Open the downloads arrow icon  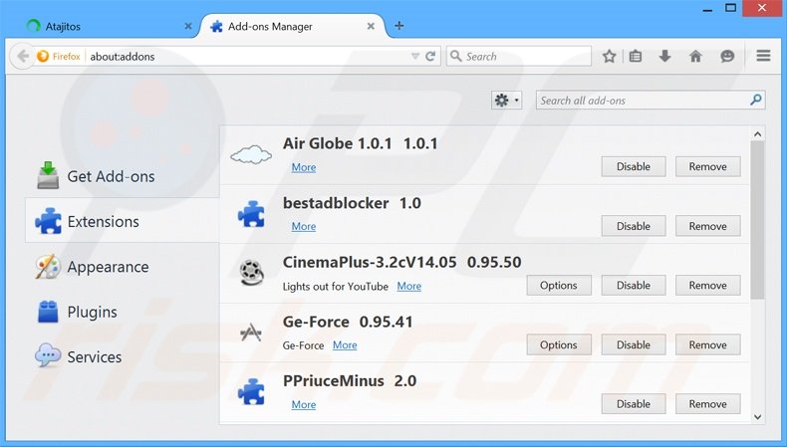point(665,56)
